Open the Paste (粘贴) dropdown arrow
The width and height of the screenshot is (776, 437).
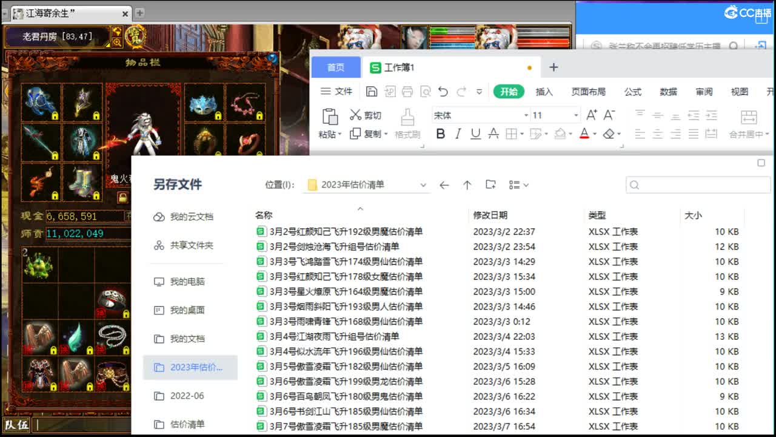(x=340, y=135)
